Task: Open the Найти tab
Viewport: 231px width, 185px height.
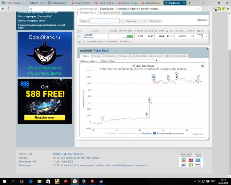Action: click(167, 56)
